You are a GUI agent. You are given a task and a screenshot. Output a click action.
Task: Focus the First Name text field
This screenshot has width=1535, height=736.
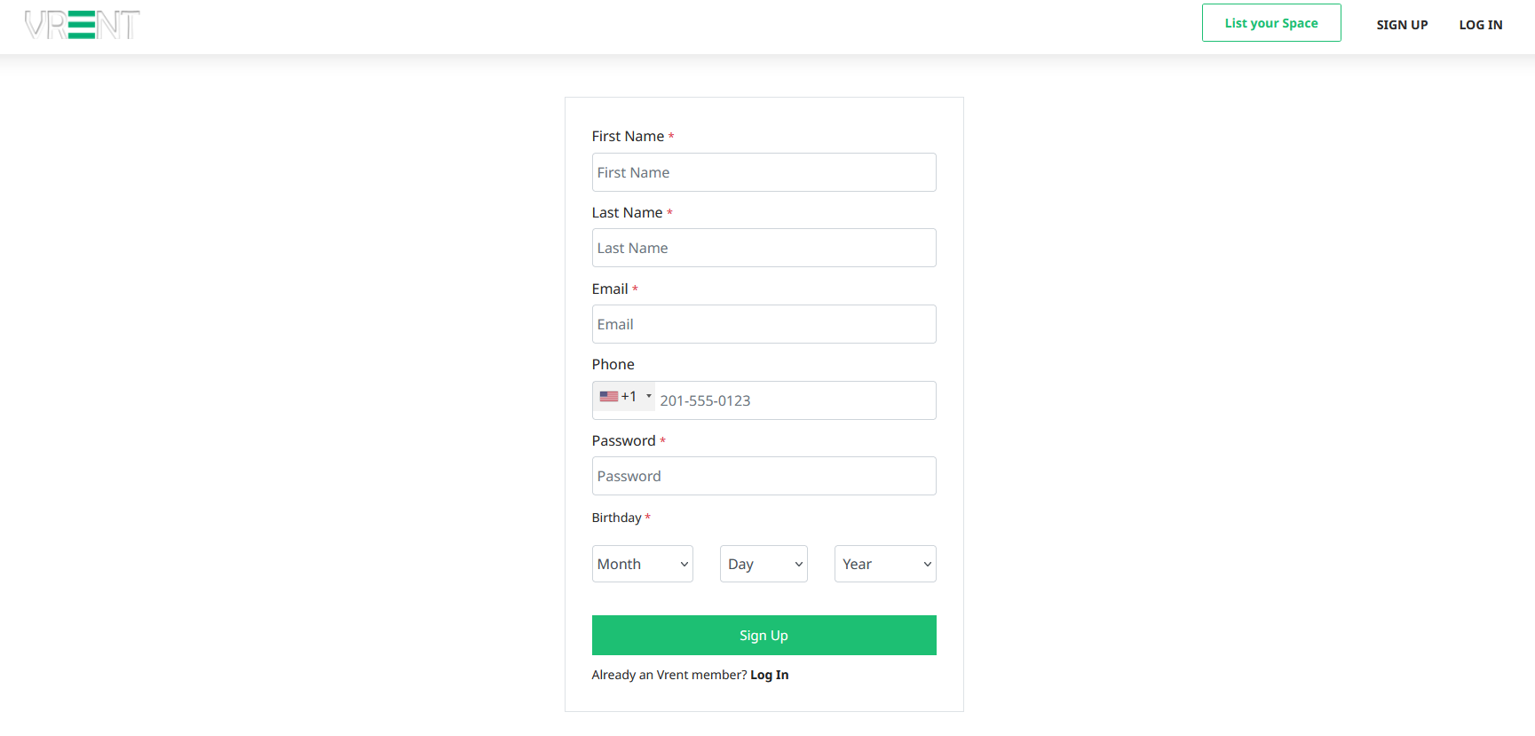pos(764,172)
